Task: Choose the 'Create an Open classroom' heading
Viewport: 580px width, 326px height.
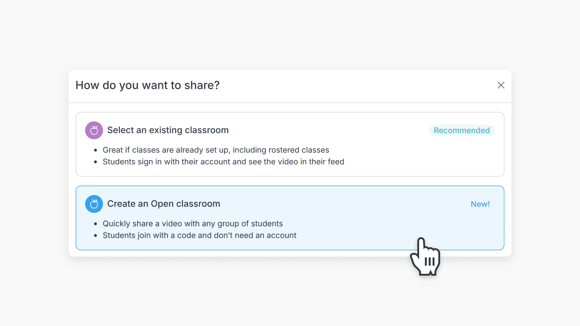Action: (163, 204)
